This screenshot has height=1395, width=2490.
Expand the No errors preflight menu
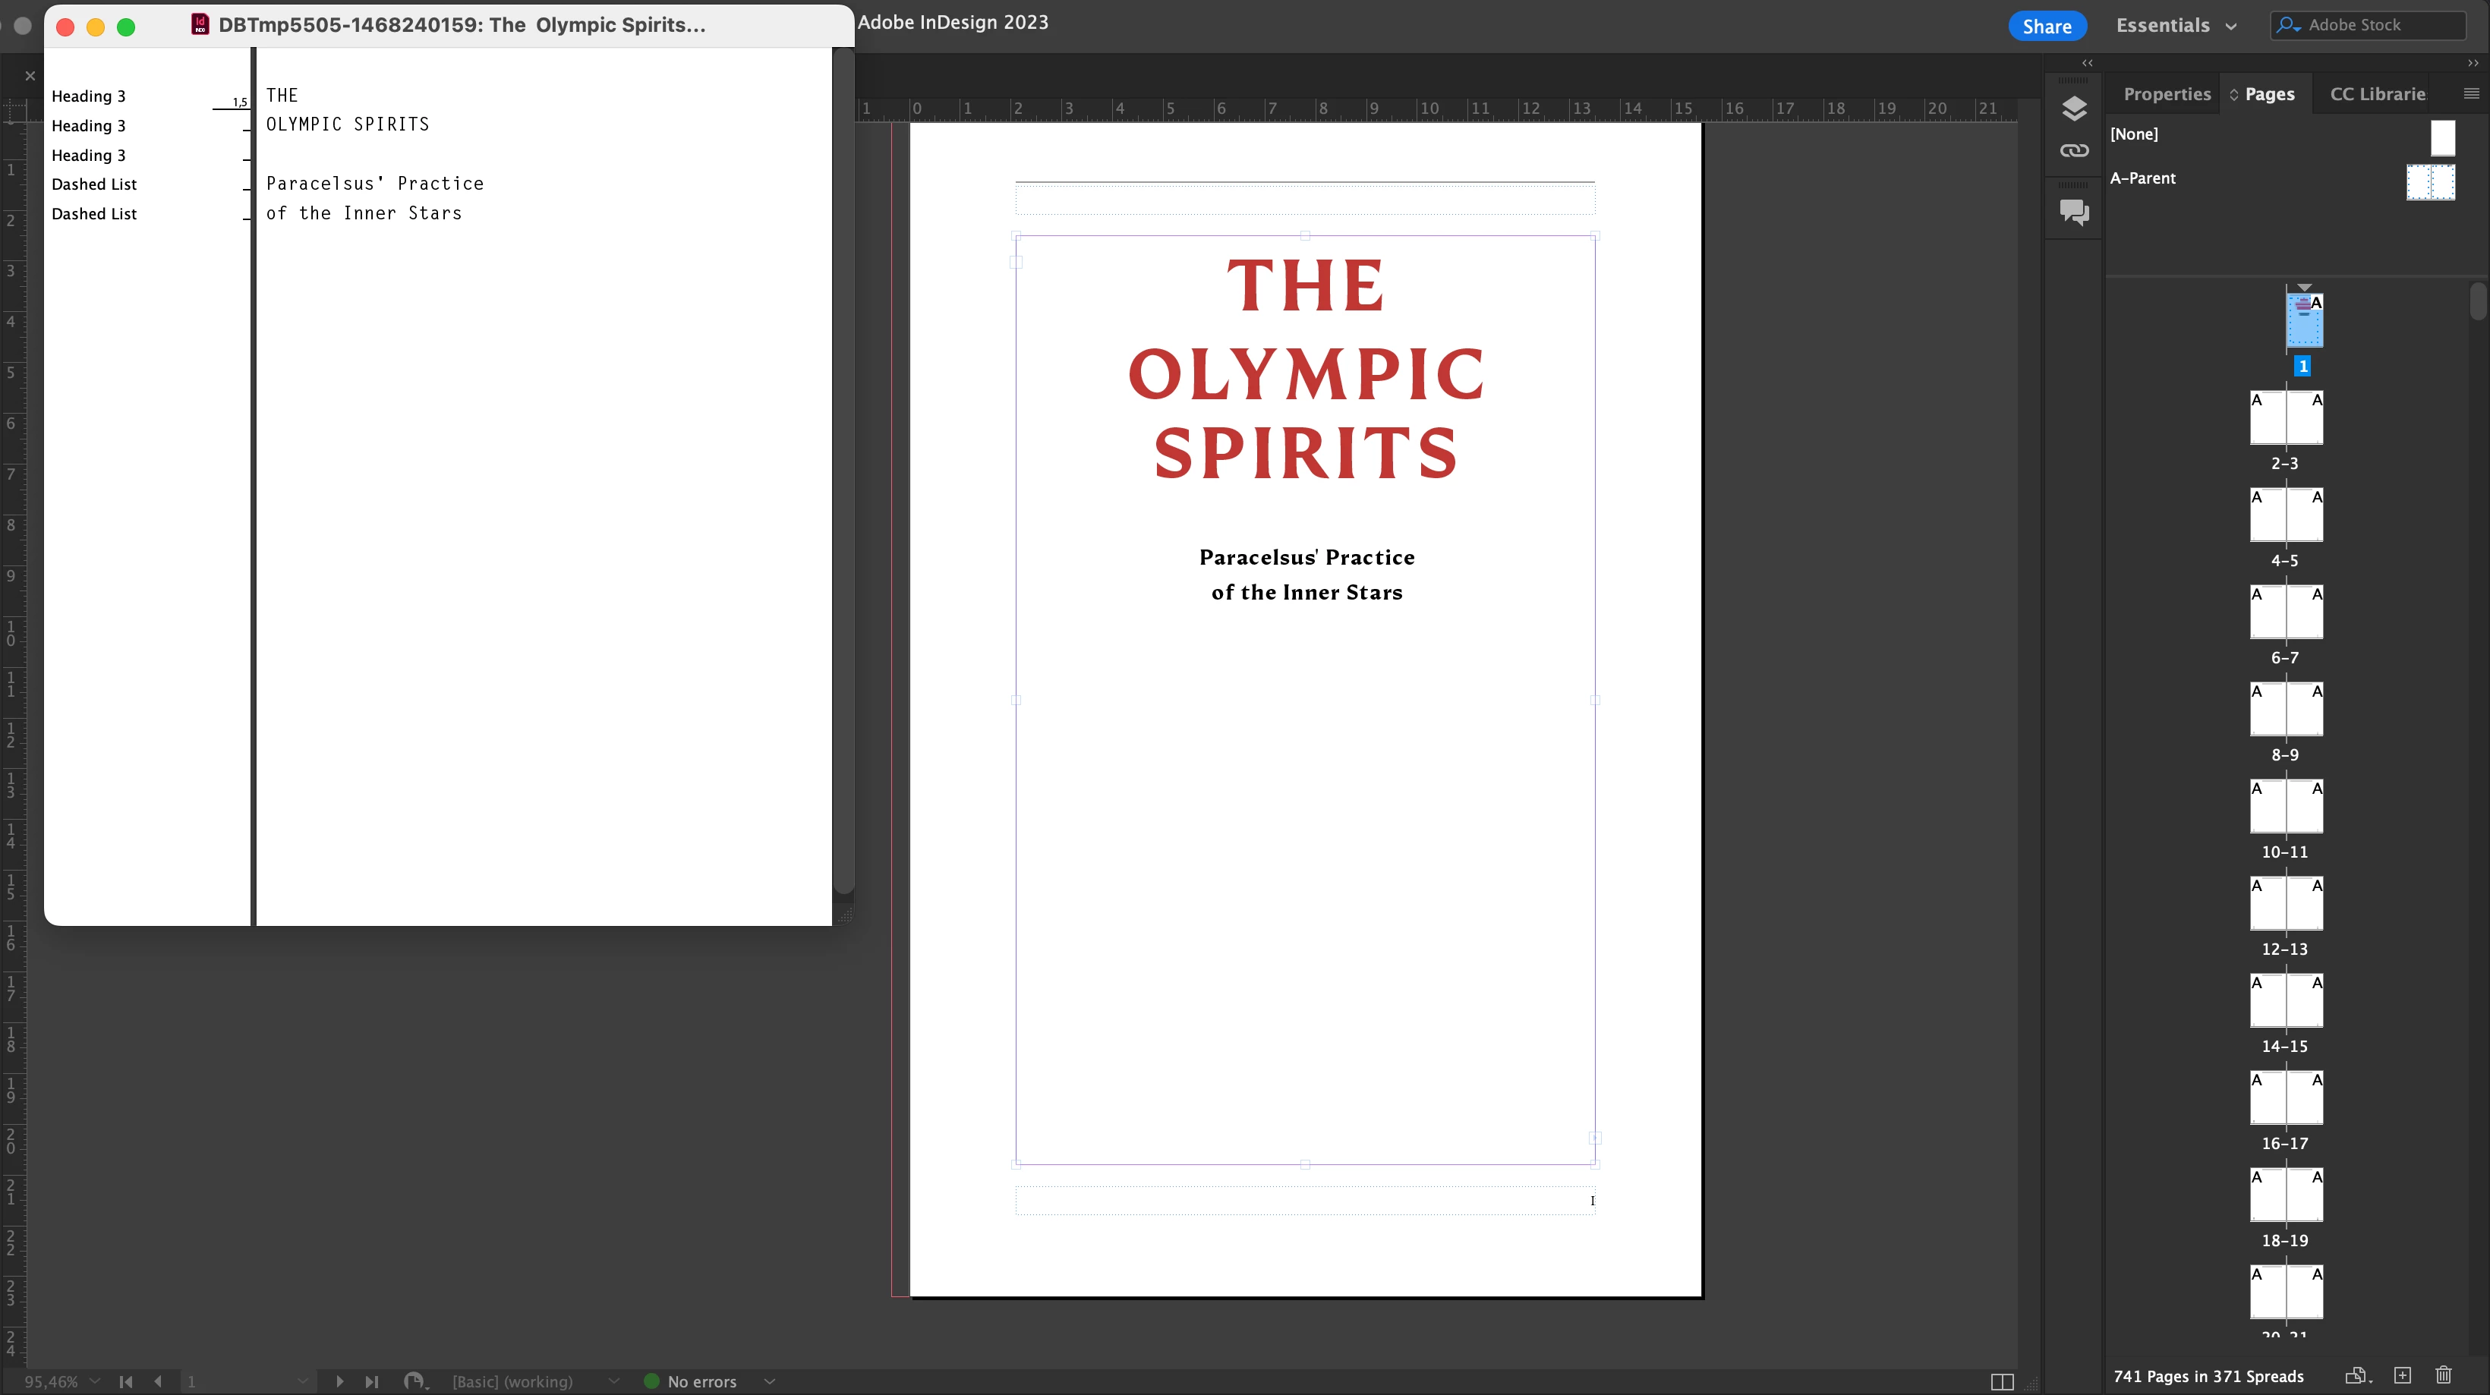[770, 1381]
